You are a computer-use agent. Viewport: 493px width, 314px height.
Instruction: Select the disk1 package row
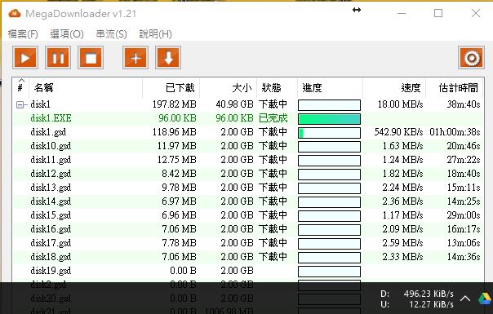pyautogui.click(x=248, y=104)
